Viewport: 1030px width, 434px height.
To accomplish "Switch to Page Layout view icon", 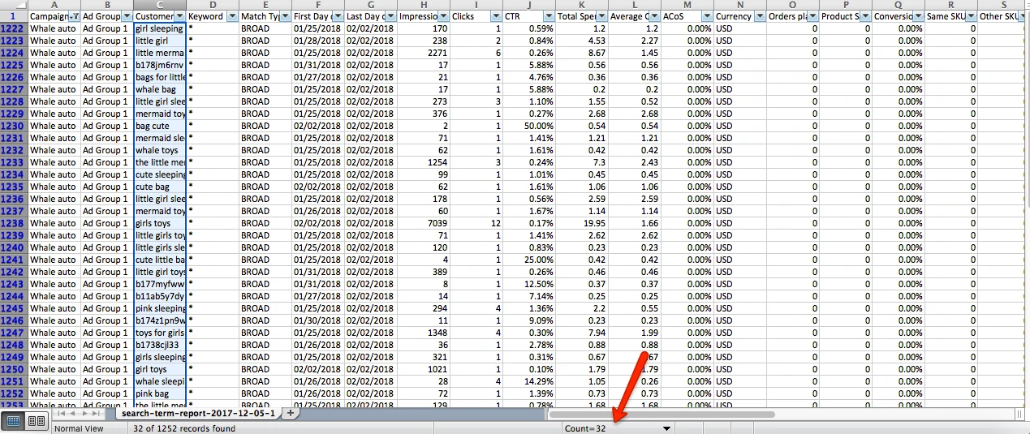I will coord(37,421).
